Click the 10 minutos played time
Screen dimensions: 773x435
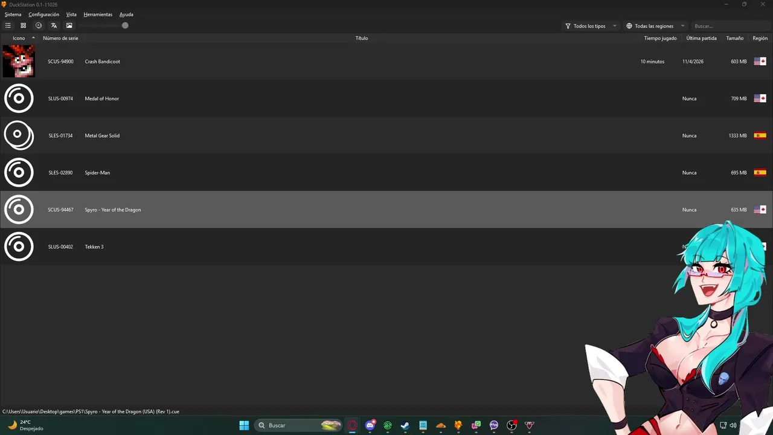652,62
